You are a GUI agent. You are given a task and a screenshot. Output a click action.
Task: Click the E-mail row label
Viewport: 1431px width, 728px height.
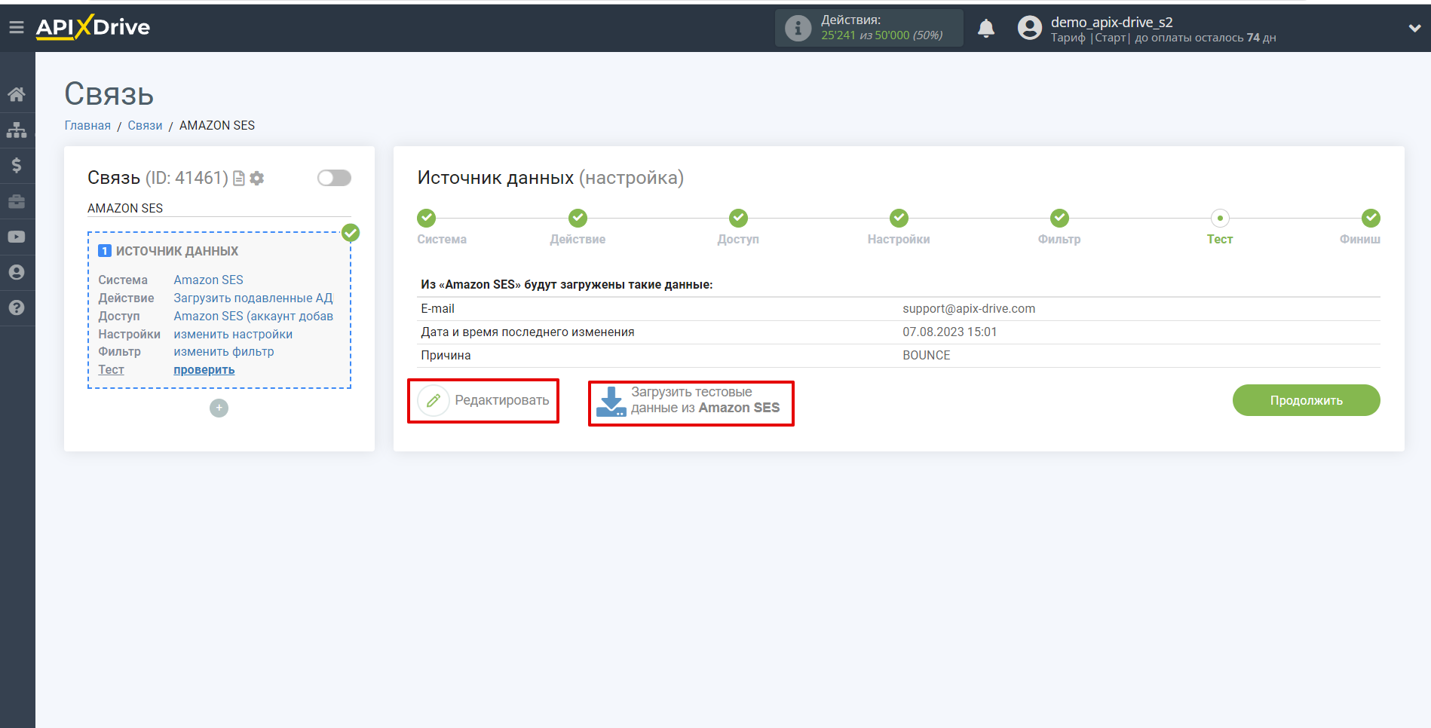coord(438,308)
